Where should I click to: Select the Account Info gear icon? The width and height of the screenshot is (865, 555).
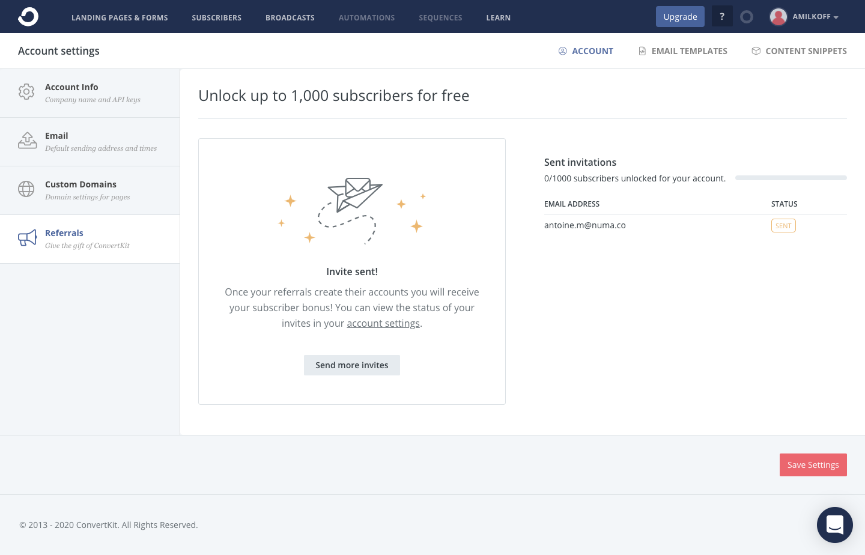tap(26, 92)
